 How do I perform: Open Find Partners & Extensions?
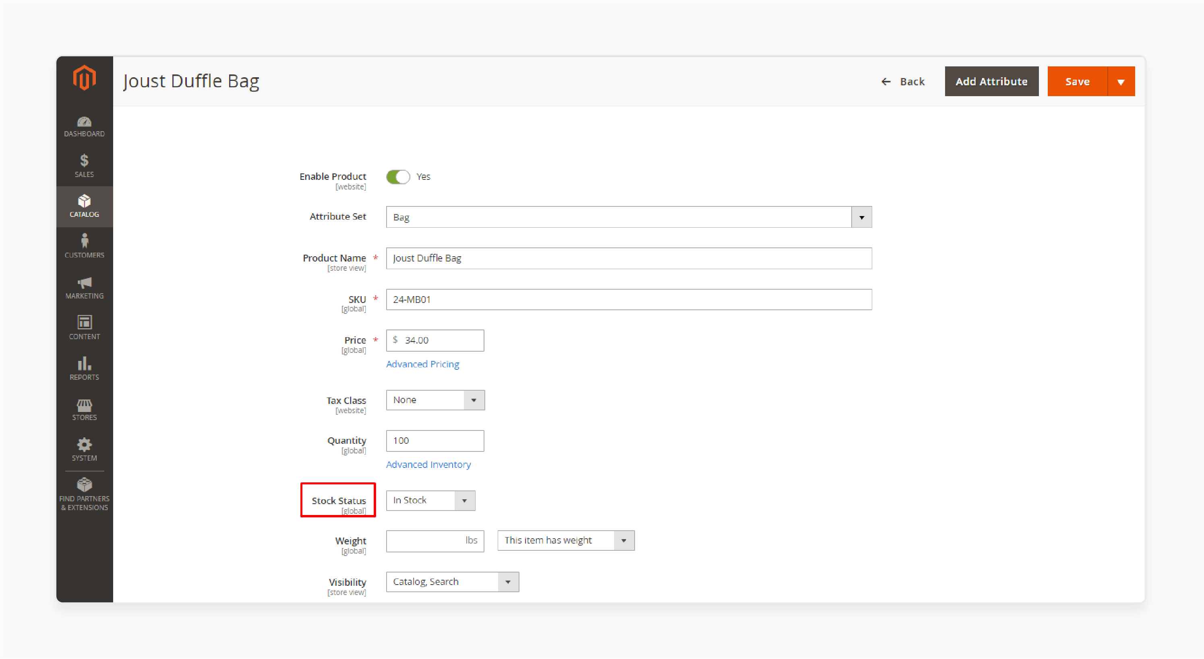(x=85, y=494)
